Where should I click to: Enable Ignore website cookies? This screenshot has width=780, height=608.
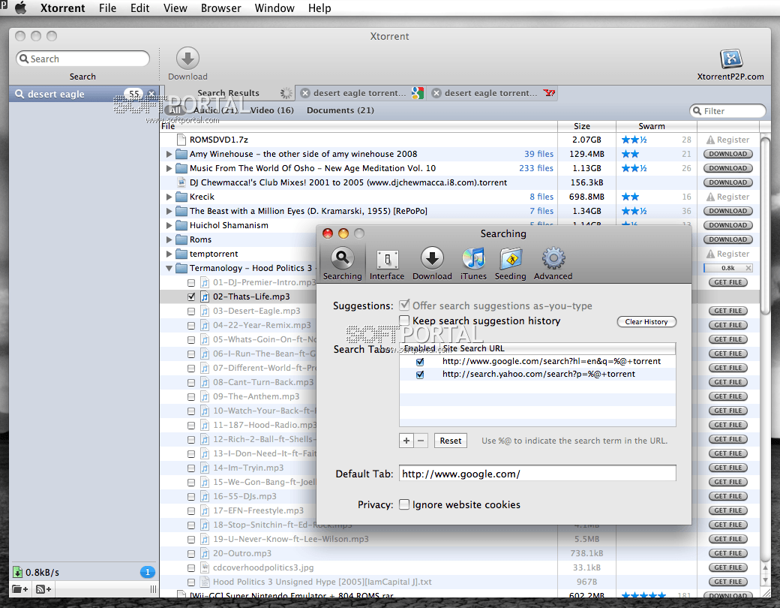click(x=404, y=504)
